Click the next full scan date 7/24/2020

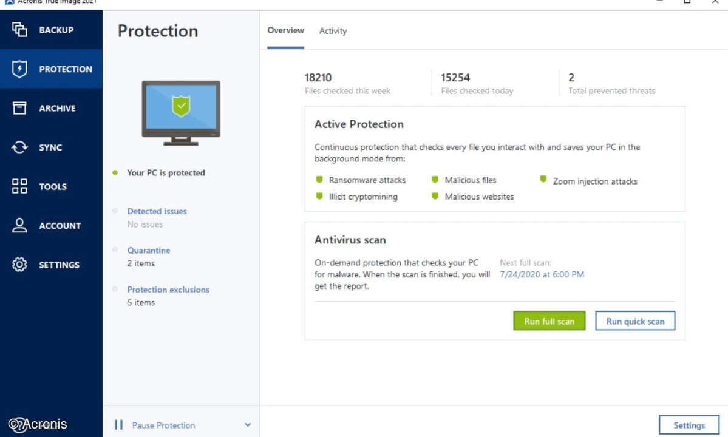point(542,274)
